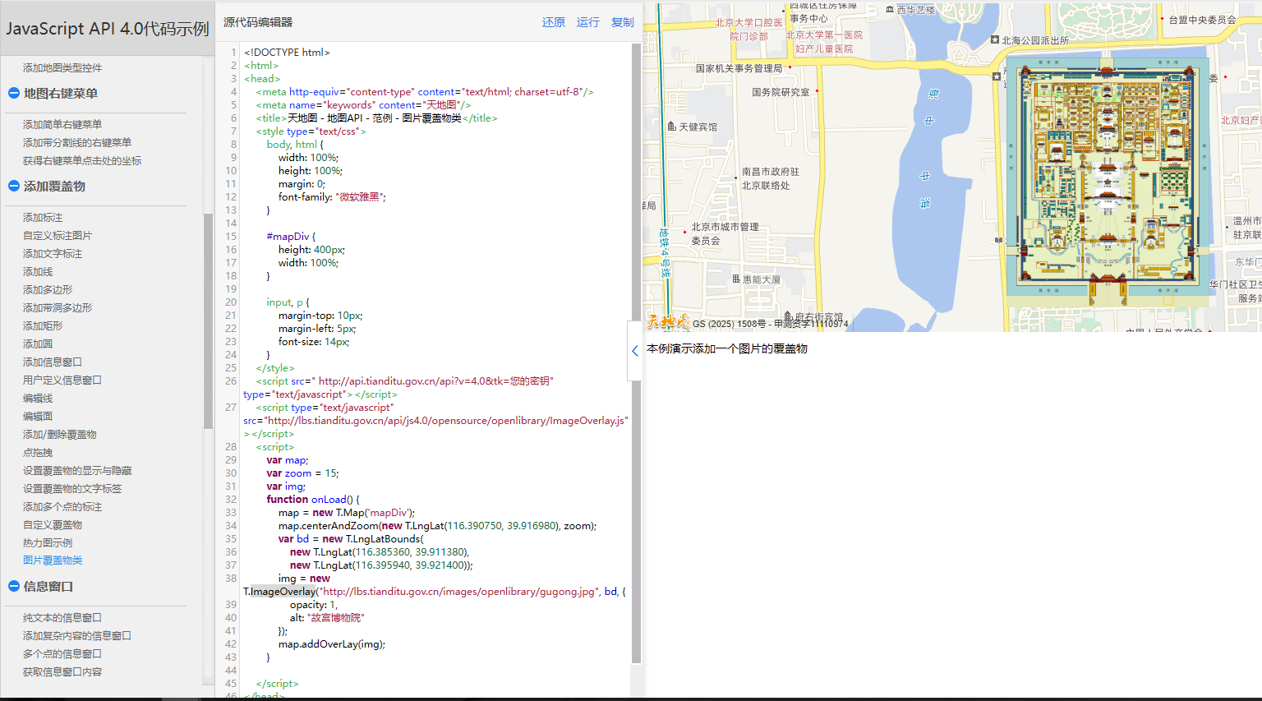Screen dimensions: 1262x701
Task: Place cursor on 'var zoom = 15;' line
Action: tap(302, 473)
